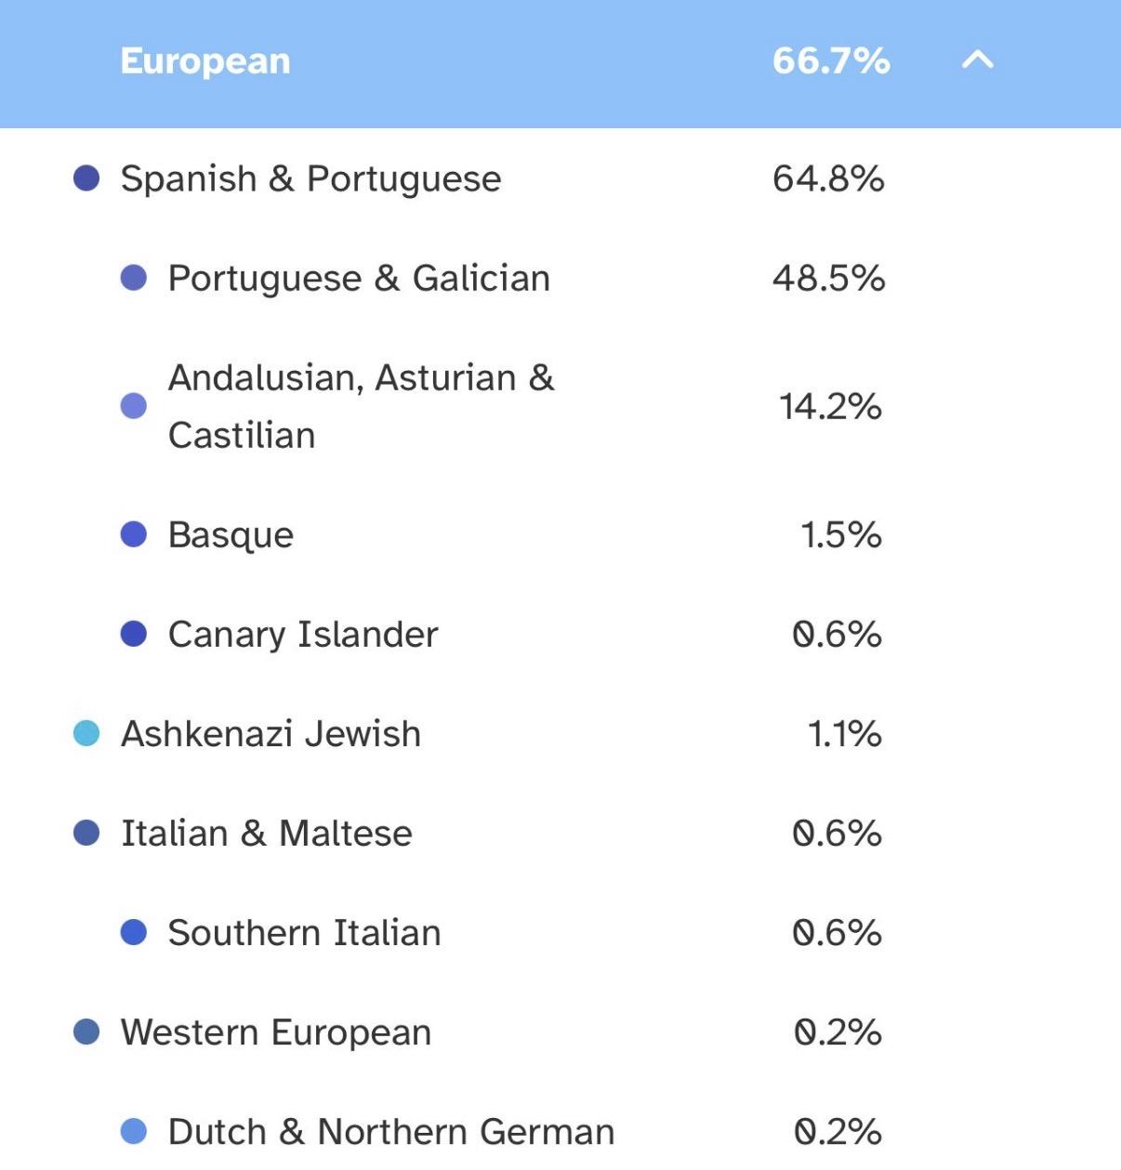The width and height of the screenshot is (1121, 1170).
Task: Select the Basque ancestry entry
Action: (231, 534)
